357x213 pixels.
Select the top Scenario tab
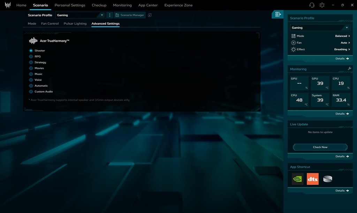point(40,5)
